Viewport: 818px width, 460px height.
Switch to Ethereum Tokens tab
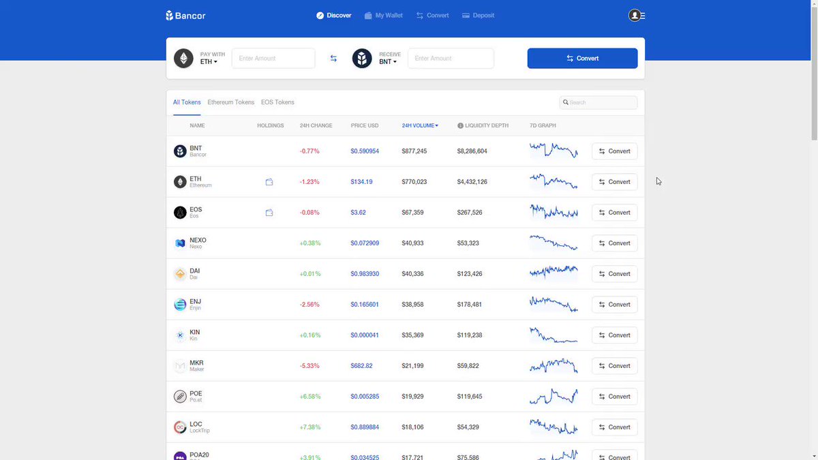click(x=231, y=102)
